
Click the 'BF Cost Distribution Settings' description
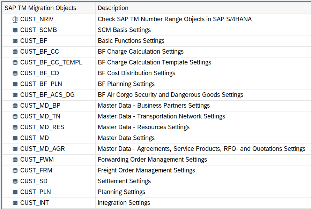click(x=136, y=73)
